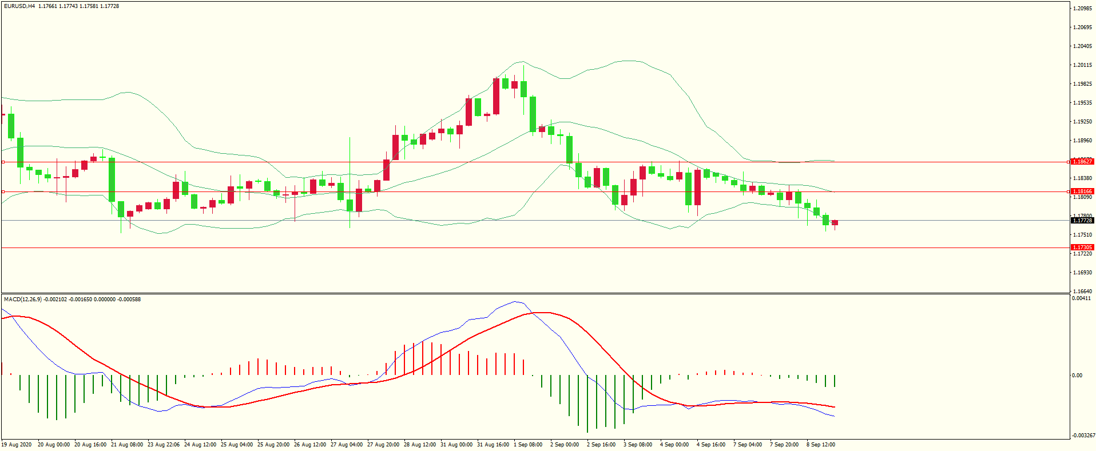Click the 20 Aug 16:00 time label
1096x451 pixels.
[x=90, y=445]
